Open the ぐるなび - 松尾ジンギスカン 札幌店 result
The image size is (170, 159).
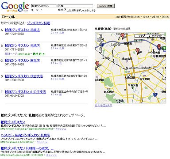(x=25, y=135)
